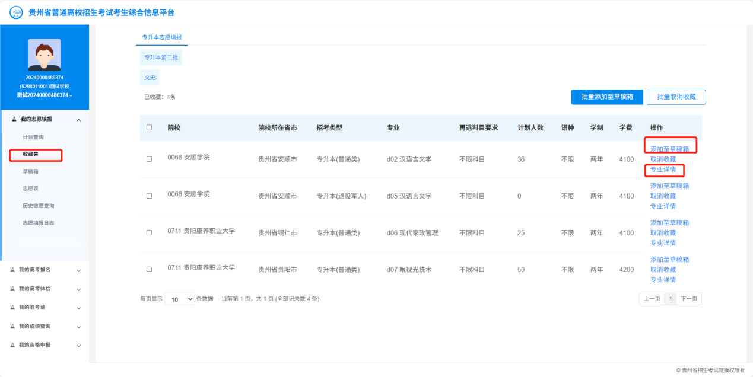The image size is (753, 377).
Task: Click the 批量添加至草稿箱 button
Action: pyautogui.click(x=606, y=97)
